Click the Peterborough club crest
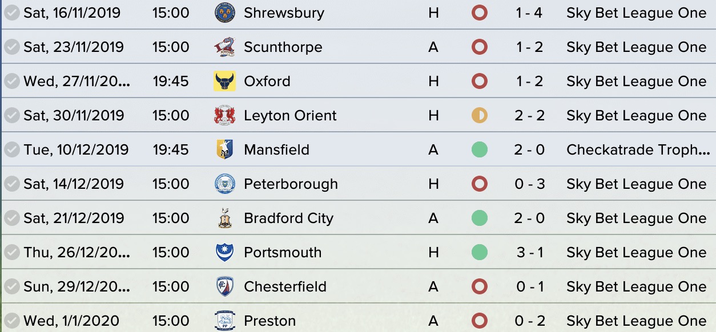This screenshot has height=332, width=716. pos(224,184)
